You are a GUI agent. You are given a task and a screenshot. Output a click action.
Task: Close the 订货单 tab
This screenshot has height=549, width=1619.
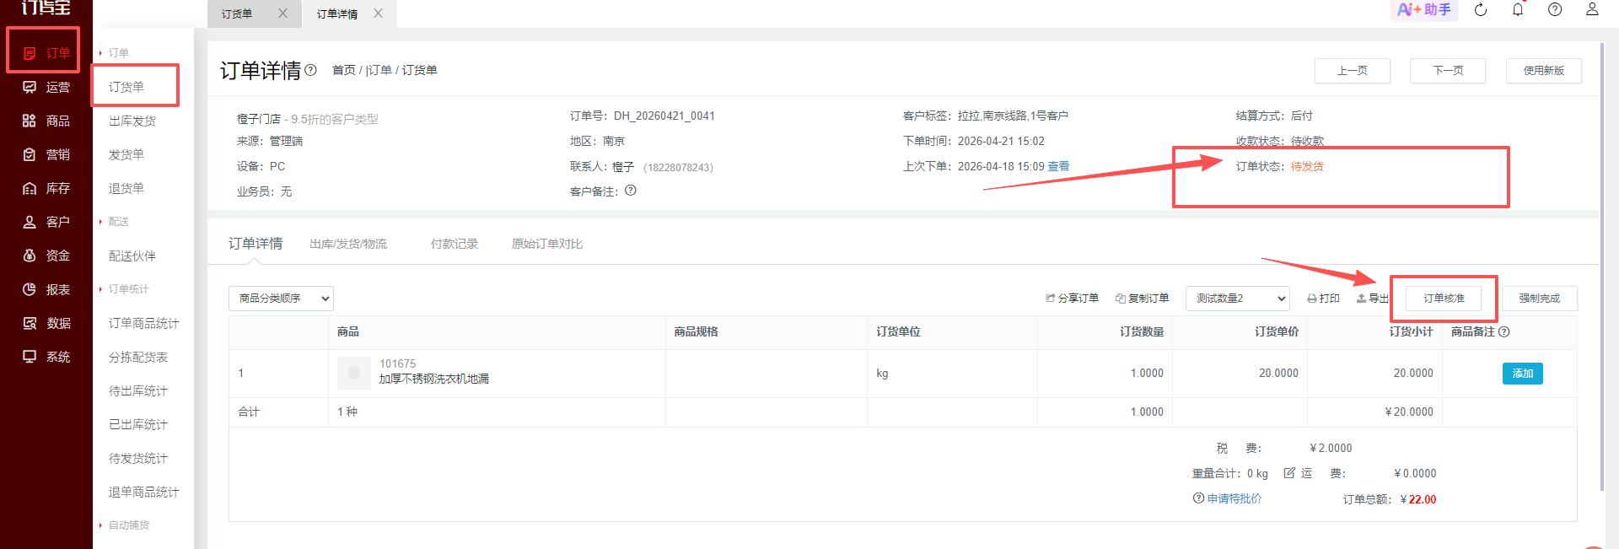(x=282, y=13)
